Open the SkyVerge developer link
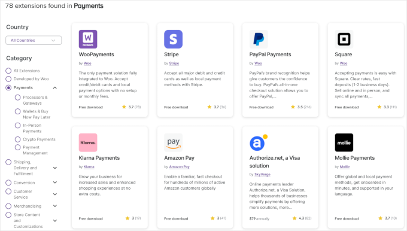This screenshot has width=407, height=231. tap(262, 174)
